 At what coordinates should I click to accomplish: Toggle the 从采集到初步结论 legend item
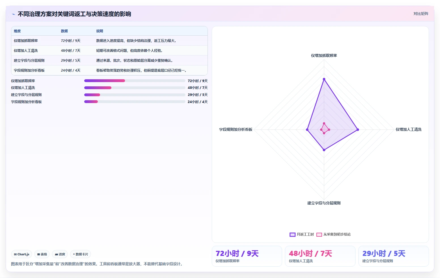(x=333, y=234)
